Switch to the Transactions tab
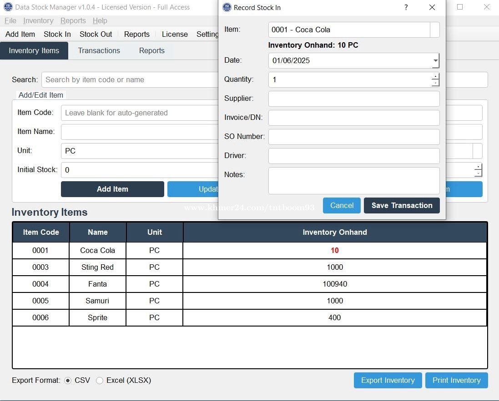The width and height of the screenshot is (499, 401). coord(99,50)
